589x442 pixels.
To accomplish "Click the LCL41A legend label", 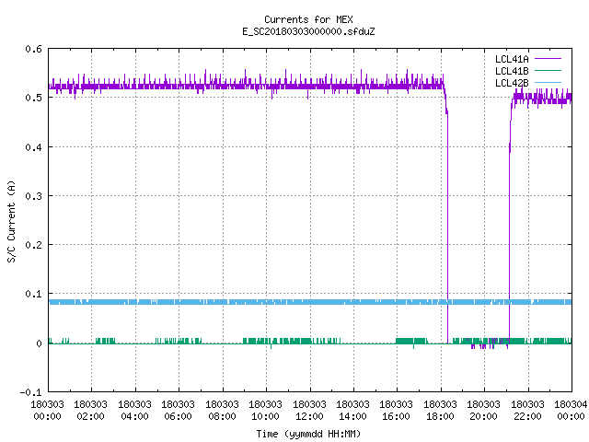I will click(512, 59).
